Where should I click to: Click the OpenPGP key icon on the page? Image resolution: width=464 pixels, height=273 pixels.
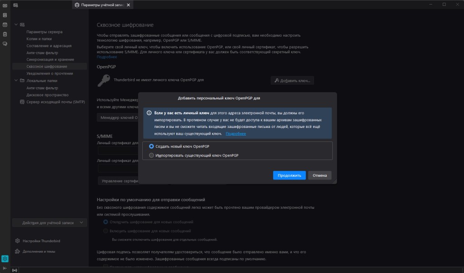(104, 80)
